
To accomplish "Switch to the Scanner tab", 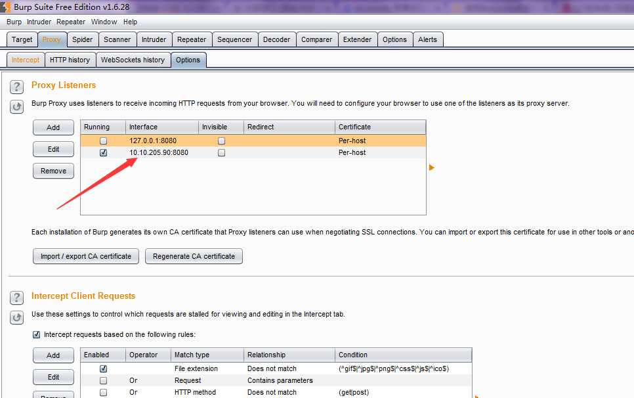I will (x=117, y=39).
